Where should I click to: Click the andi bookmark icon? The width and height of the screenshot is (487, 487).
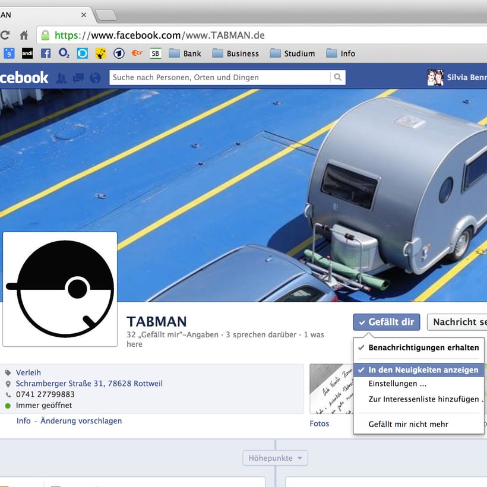[27, 53]
